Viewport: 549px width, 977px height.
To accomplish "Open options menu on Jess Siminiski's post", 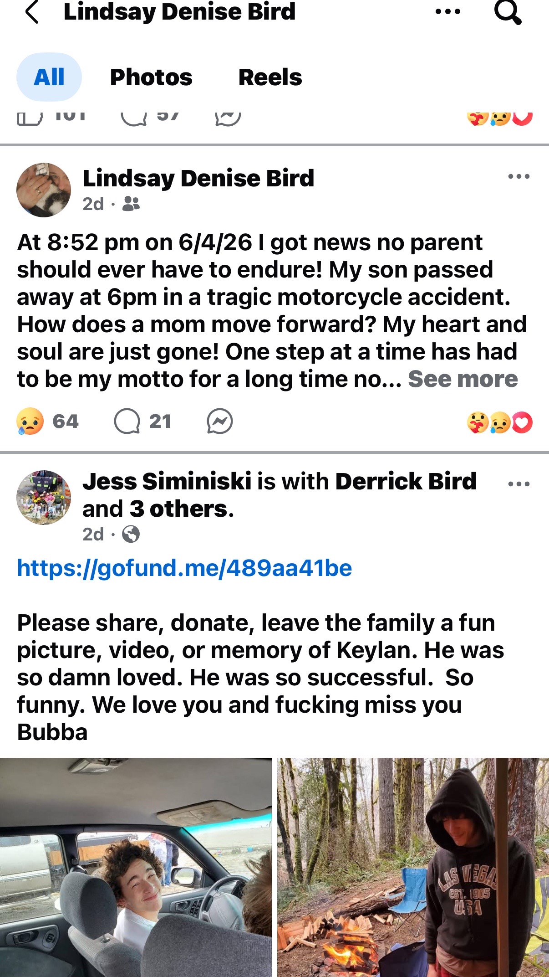I will coord(519,484).
